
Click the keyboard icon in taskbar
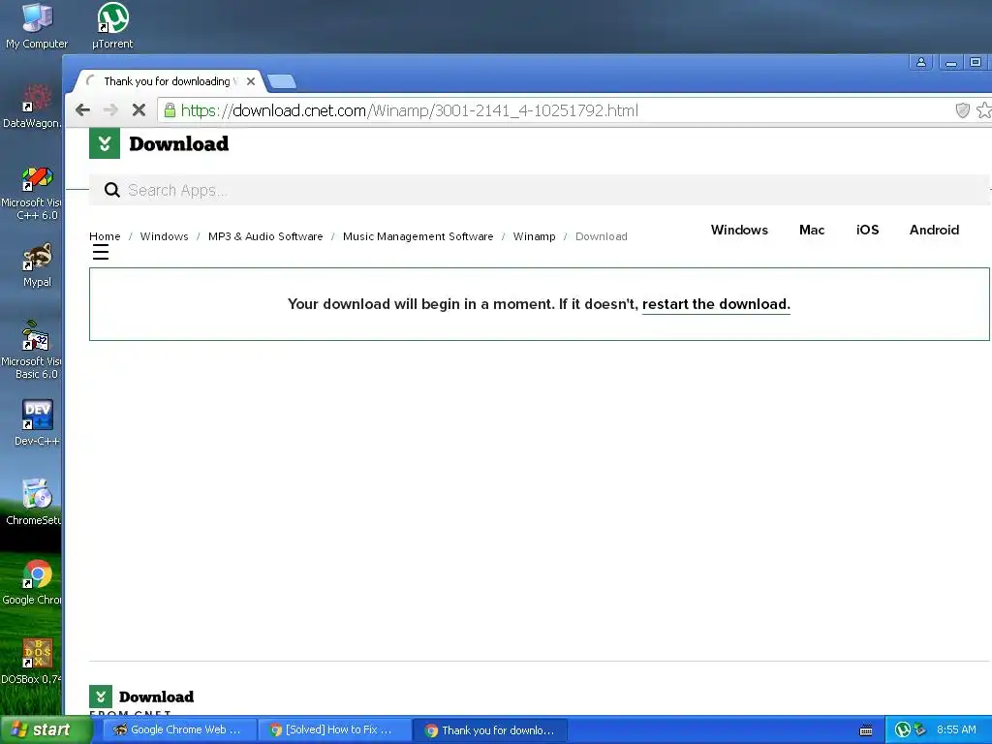coord(866,730)
